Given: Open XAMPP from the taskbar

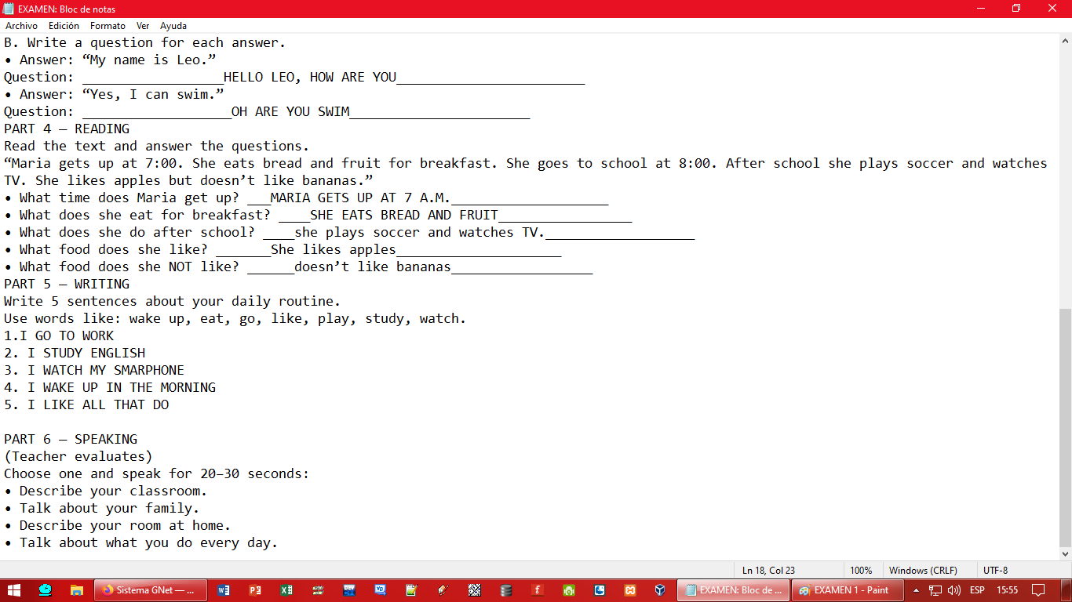Looking at the screenshot, I should (x=630, y=590).
